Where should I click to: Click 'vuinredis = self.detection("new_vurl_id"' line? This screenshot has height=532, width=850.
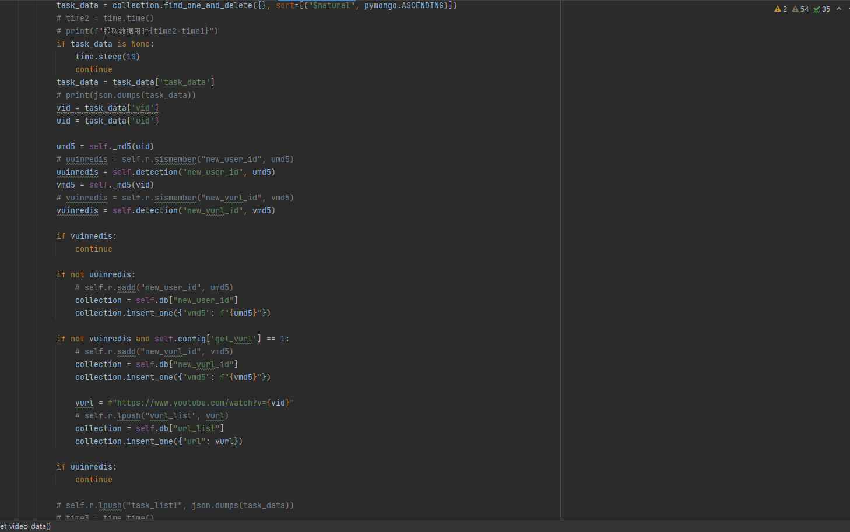tap(166, 210)
